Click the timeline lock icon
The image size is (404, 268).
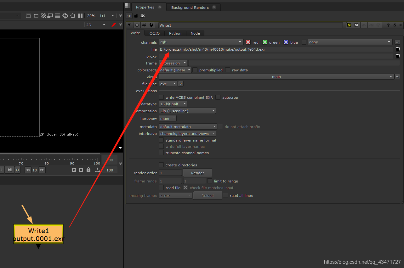(88, 170)
